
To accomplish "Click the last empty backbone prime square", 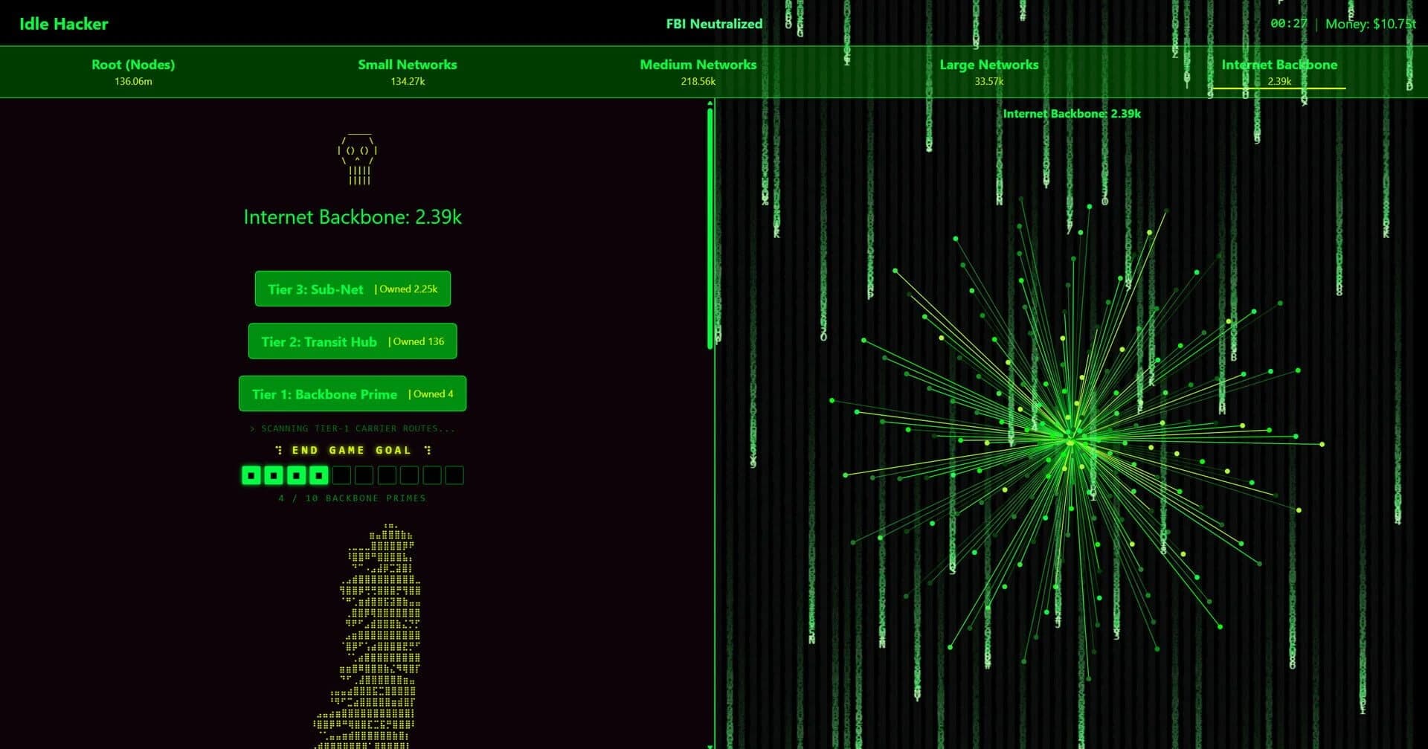I will [454, 475].
